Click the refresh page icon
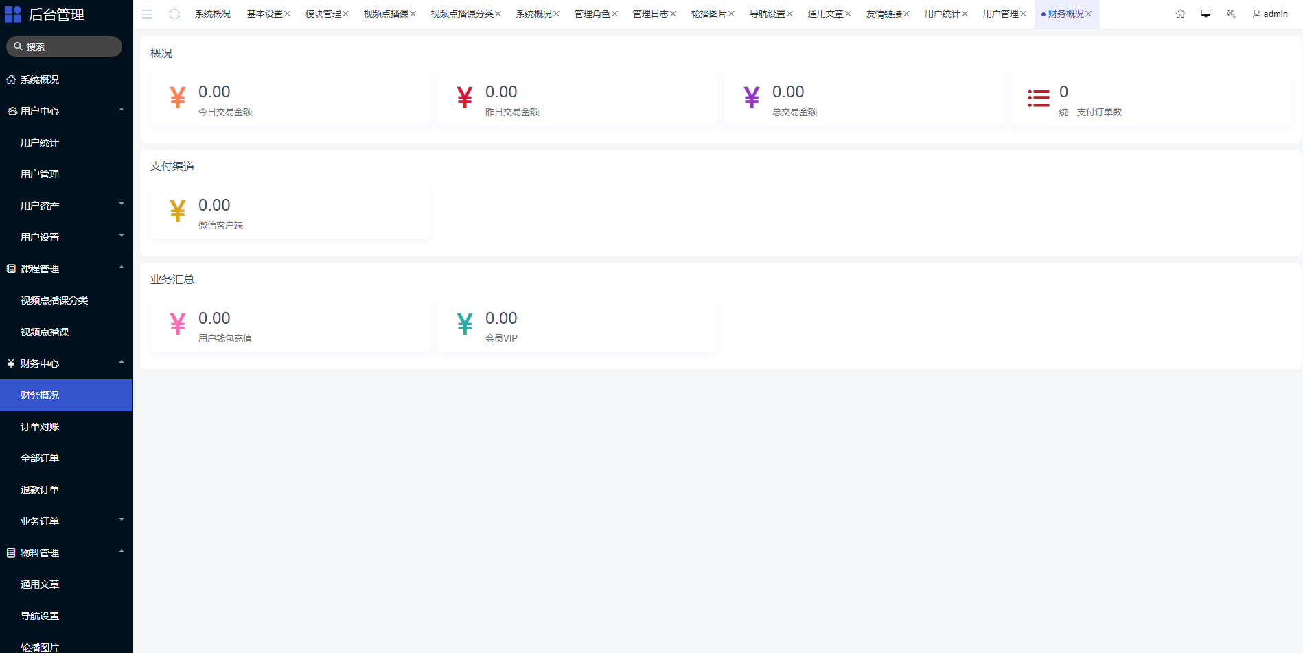Screen dimensions: 1303x653 pos(174,14)
